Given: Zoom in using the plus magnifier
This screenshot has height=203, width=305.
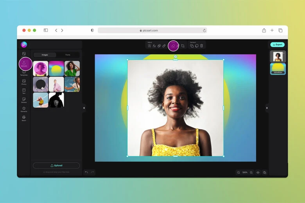Looking at the screenshot, I should pyautogui.click(x=251, y=172).
